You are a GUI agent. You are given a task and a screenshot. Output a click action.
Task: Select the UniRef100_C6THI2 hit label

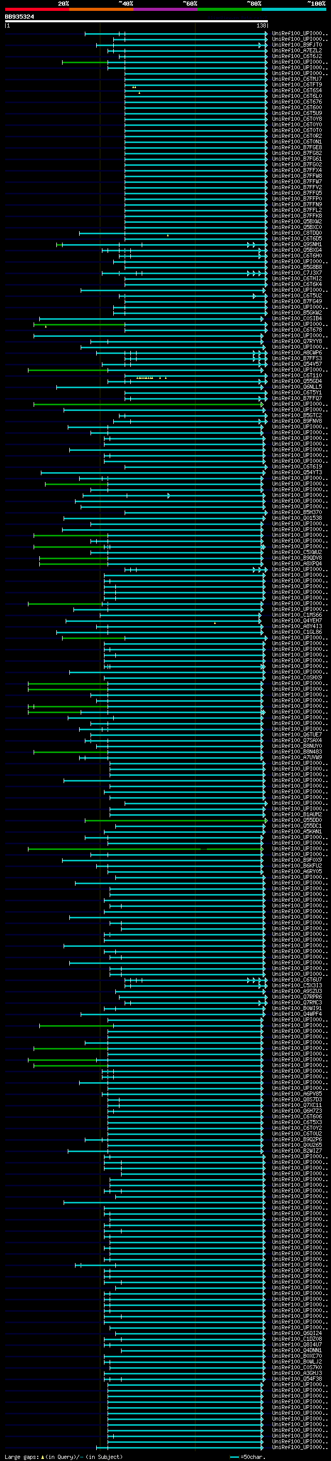click(x=297, y=278)
